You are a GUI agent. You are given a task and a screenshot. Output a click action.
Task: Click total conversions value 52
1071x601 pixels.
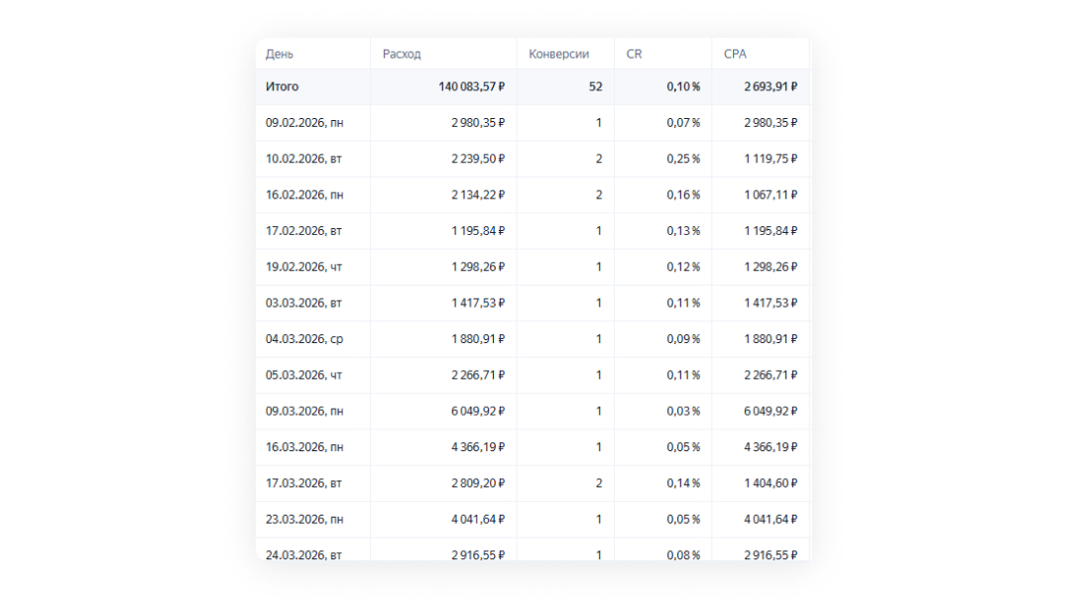click(596, 86)
